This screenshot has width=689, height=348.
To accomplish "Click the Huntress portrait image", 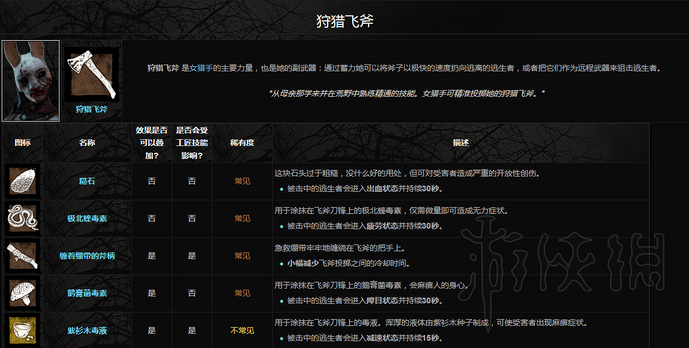I will (x=30, y=80).
